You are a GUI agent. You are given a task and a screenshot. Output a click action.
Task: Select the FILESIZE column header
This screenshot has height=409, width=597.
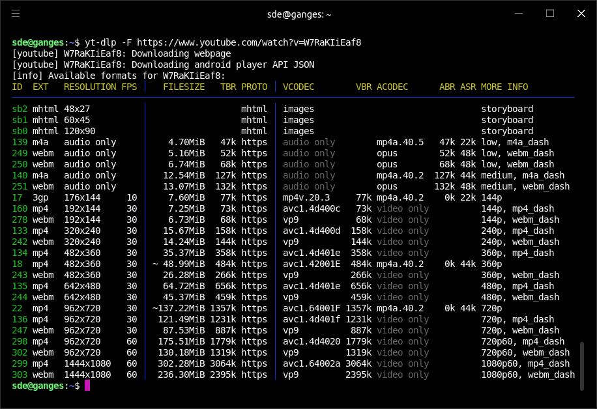coord(183,86)
